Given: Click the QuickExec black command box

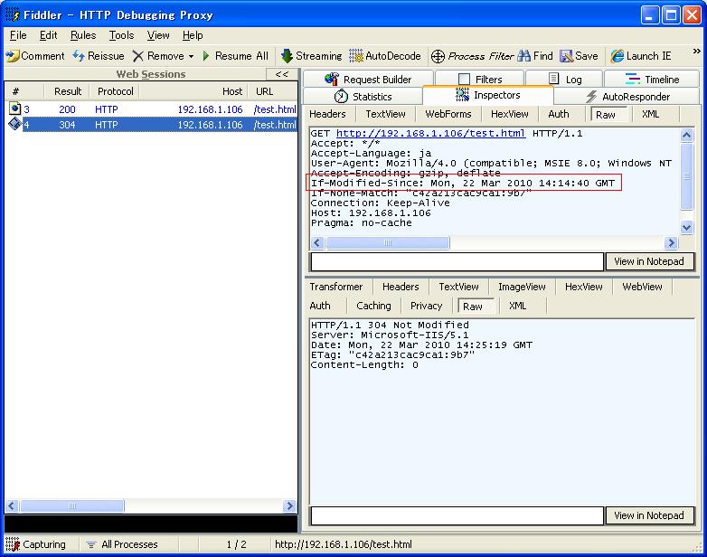Looking at the screenshot, I should [151, 524].
